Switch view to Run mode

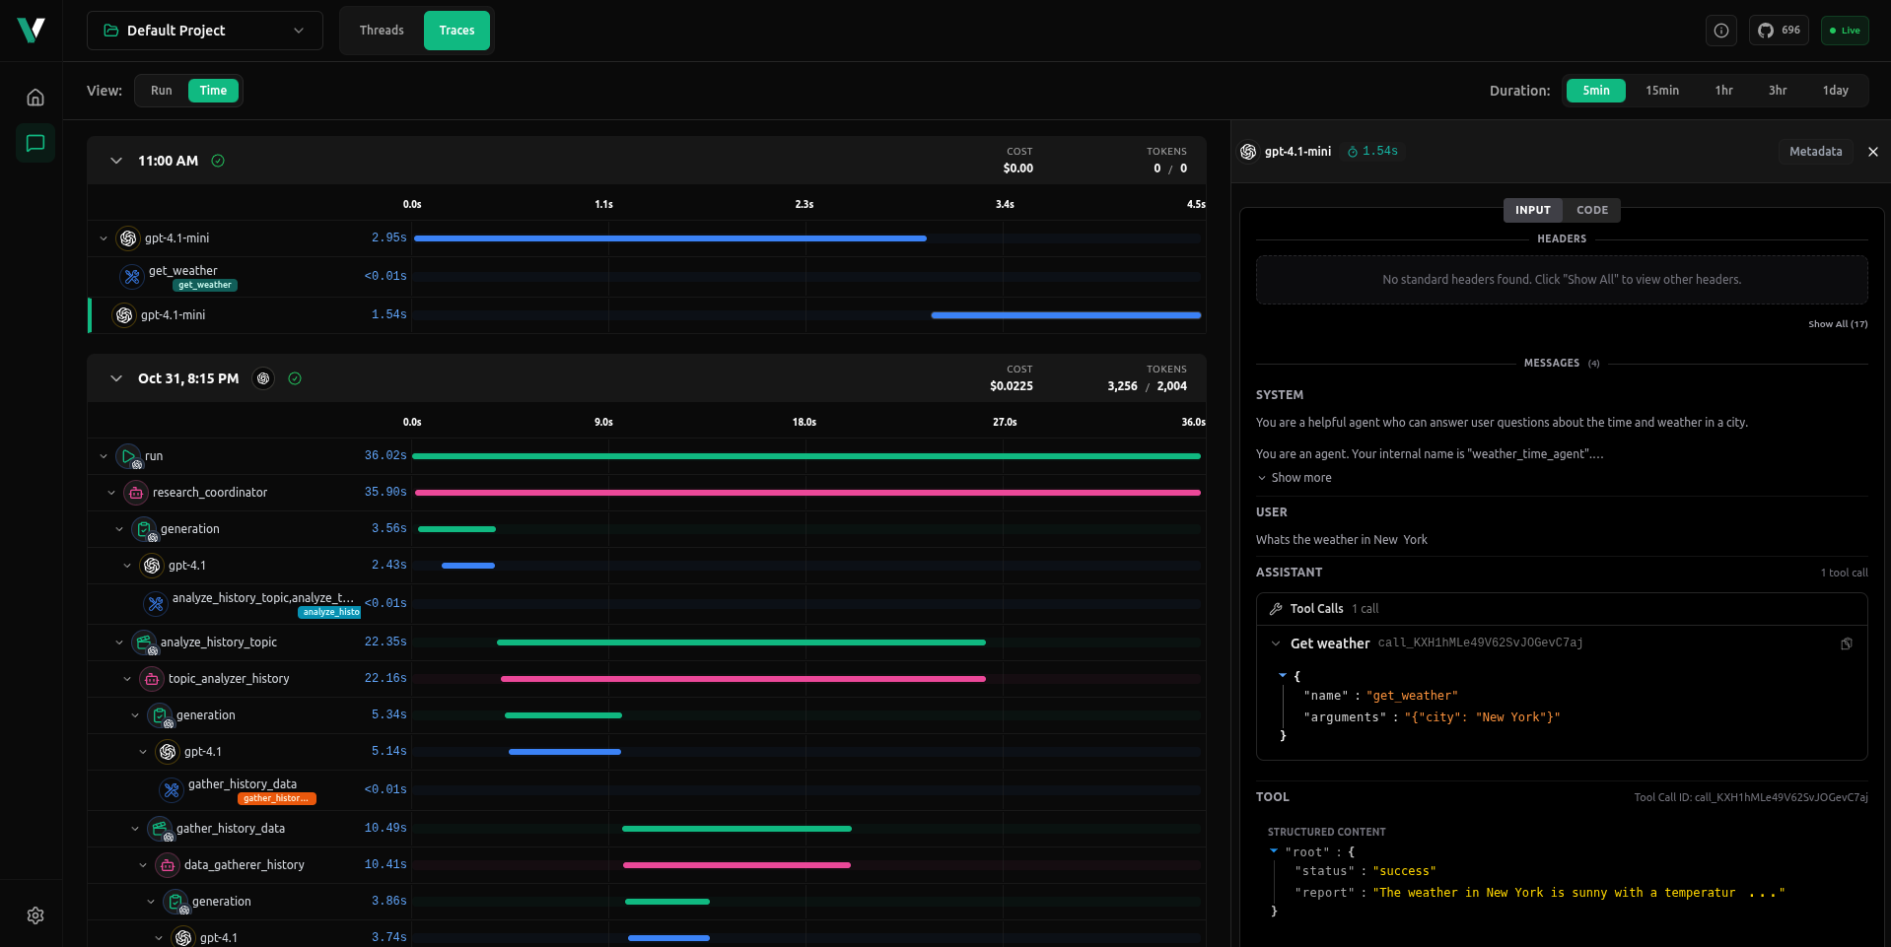[161, 91]
